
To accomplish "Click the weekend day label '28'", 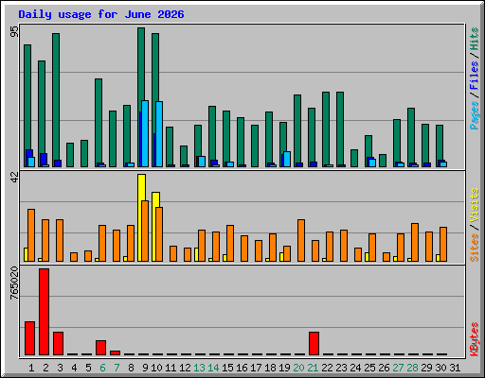I will (412, 368).
